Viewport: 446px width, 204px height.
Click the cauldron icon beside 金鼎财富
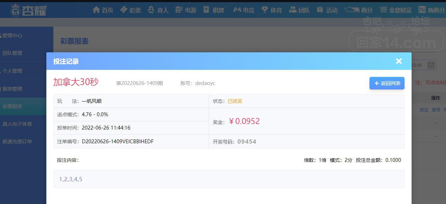tap(384, 10)
